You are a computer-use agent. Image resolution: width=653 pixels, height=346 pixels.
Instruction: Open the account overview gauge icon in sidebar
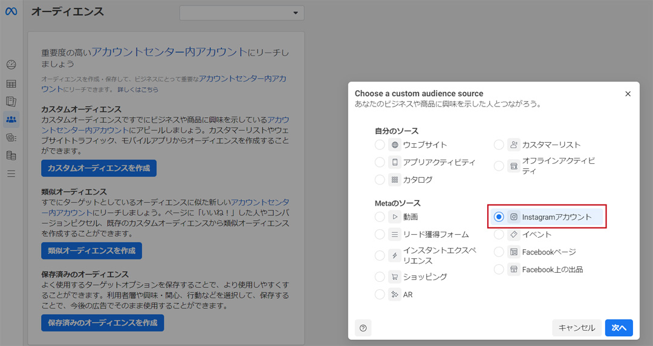pos(11,65)
